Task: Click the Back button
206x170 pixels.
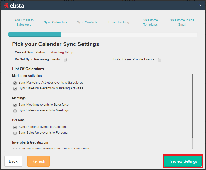Action: pos(13,161)
